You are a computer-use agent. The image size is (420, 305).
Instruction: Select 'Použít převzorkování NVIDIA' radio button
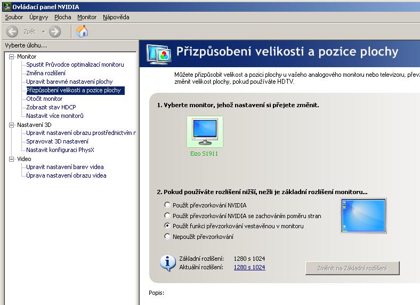click(x=168, y=205)
